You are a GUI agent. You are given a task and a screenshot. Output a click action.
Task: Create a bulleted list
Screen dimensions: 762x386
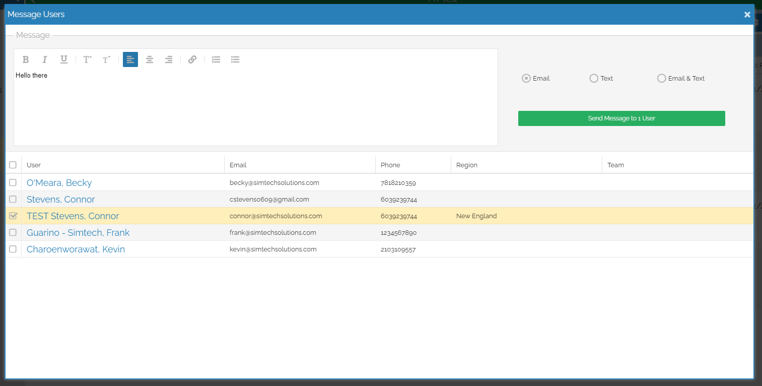click(x=235, y=59)
